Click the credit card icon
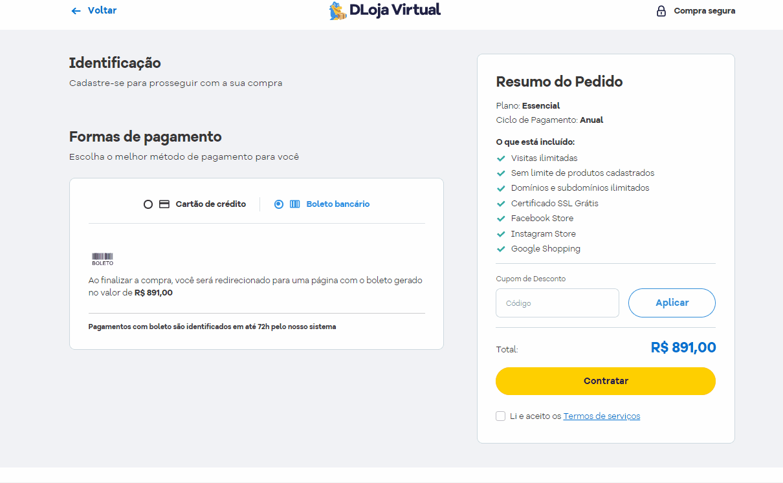This screenshot has width=783, height=483. click(164, 204)
